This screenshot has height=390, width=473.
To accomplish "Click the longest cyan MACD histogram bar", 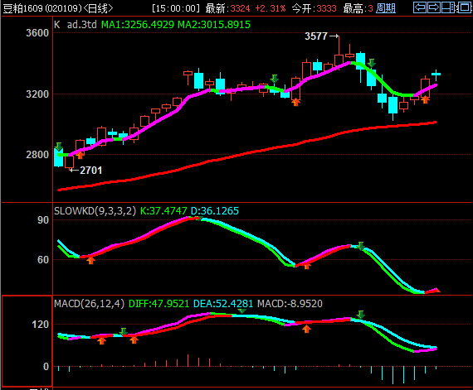I will tap(393, 375).
